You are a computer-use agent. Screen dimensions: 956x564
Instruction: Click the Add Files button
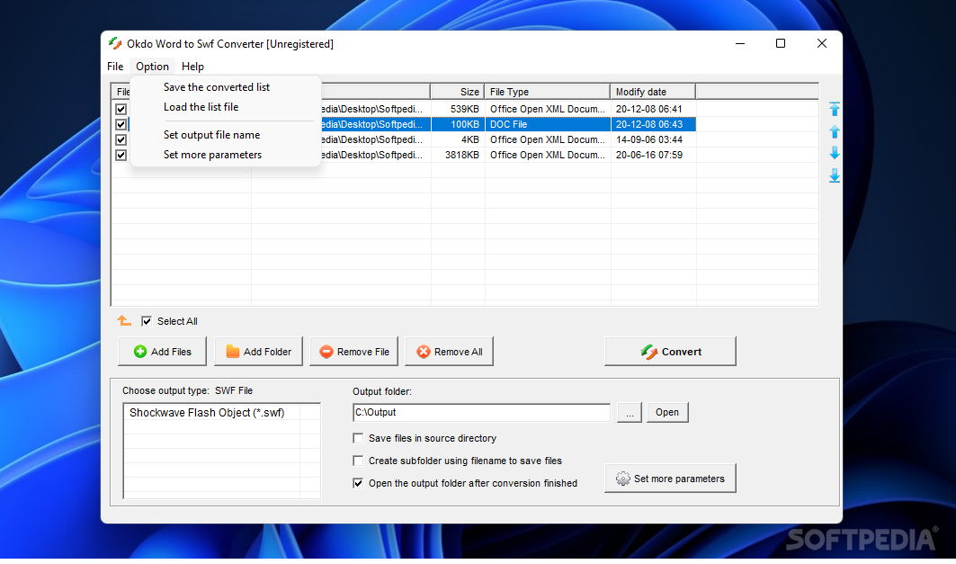click(x=162, y=351)
